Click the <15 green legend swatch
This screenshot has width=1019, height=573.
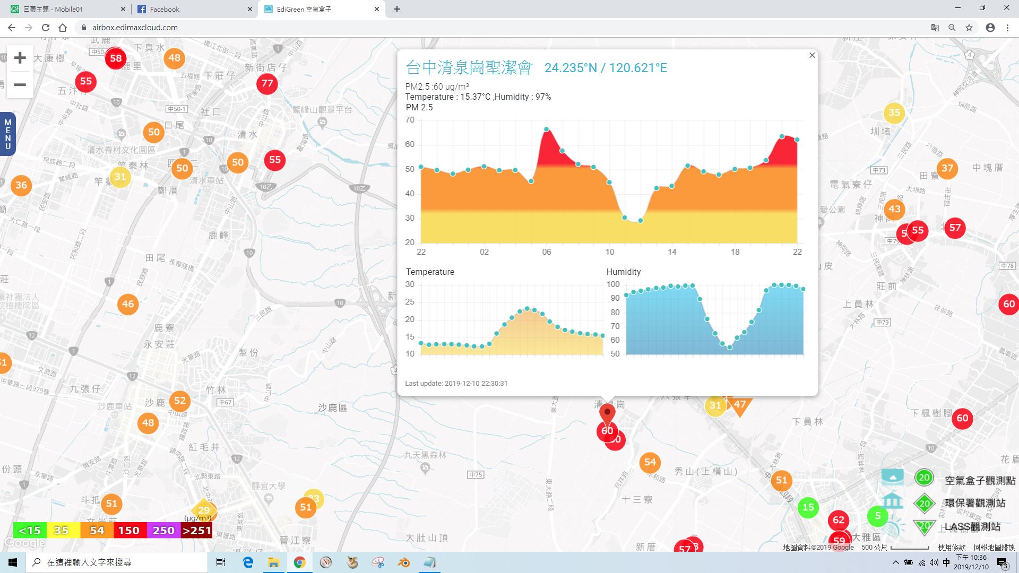pos(30,530)
